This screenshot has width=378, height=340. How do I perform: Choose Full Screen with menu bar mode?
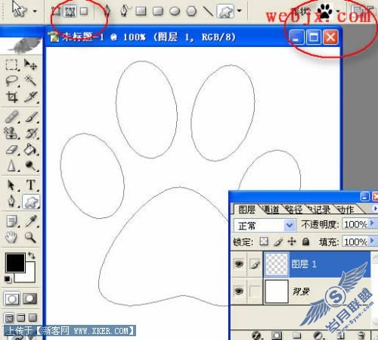(x=21, y=318)
